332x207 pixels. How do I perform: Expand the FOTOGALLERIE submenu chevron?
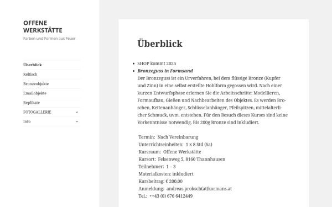(77, 112)
